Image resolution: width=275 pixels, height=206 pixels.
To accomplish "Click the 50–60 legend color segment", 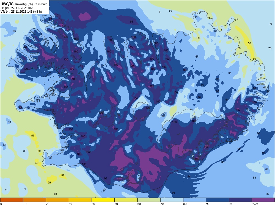I will pyautogui.click(x=126, y=200).
